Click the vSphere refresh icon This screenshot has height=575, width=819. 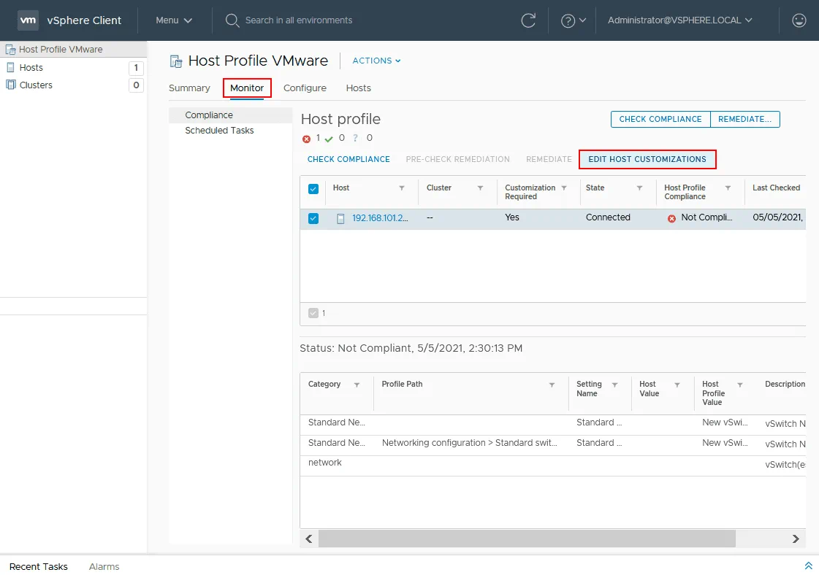coord(528,20)
